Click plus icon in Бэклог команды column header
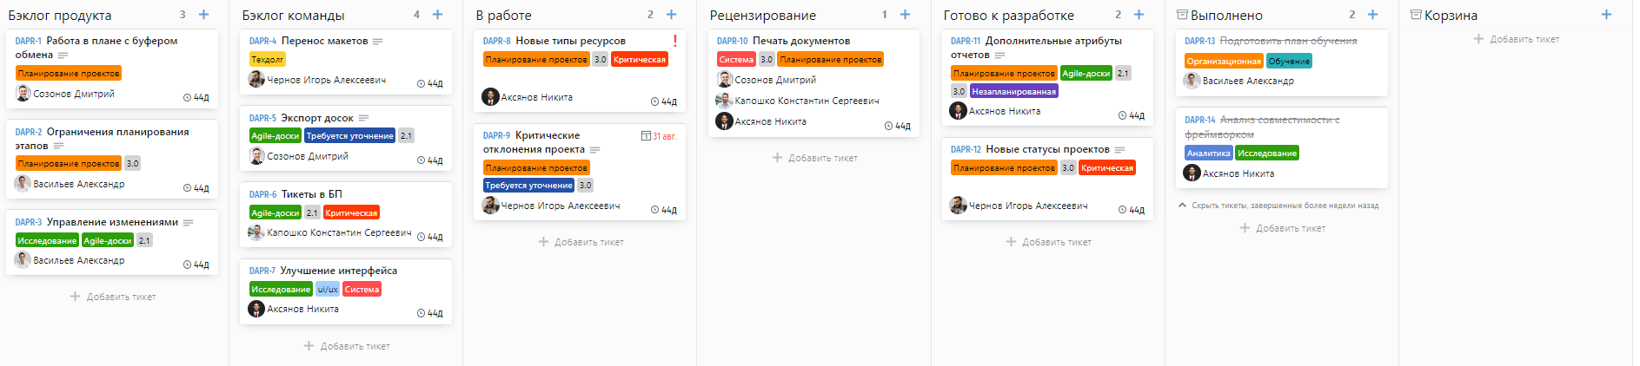Screen dimensions: 1640x366 (x=437, y=15)
